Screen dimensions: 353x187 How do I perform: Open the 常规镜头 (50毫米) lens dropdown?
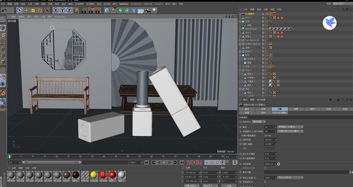point(291,127)
